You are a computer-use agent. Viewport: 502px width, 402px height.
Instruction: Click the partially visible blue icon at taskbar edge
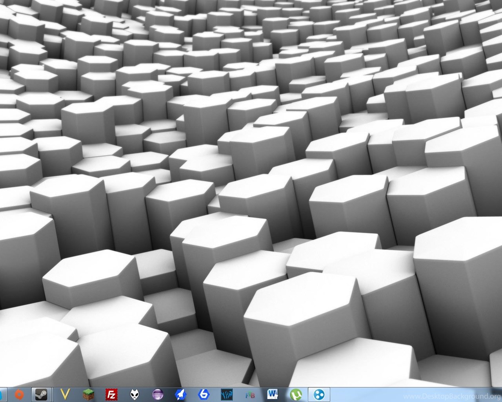point(2,394)
